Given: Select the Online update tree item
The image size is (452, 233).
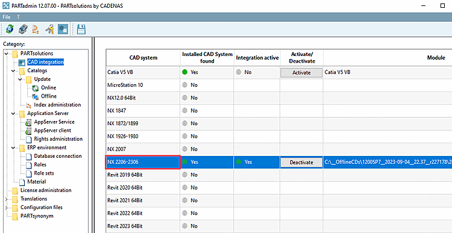Looking at the screenshot, I should pos(48,87).
